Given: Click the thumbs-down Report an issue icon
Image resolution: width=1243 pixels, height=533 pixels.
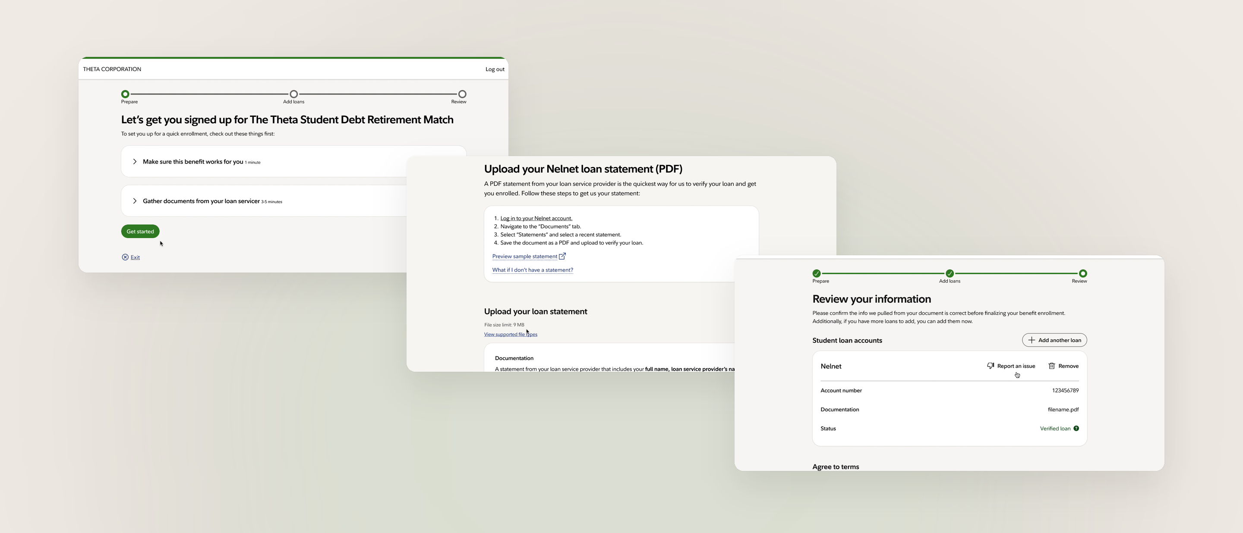Looking at the screenshot, I should click(991, 366).
